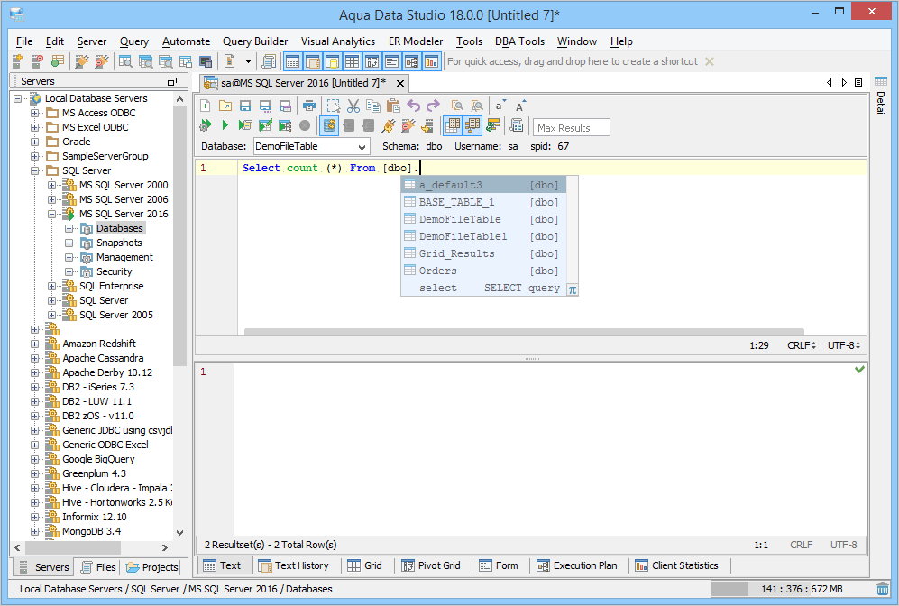Collapse the Local Database Servers node
This screenshot has height=606, width=899.
[18, 98]
